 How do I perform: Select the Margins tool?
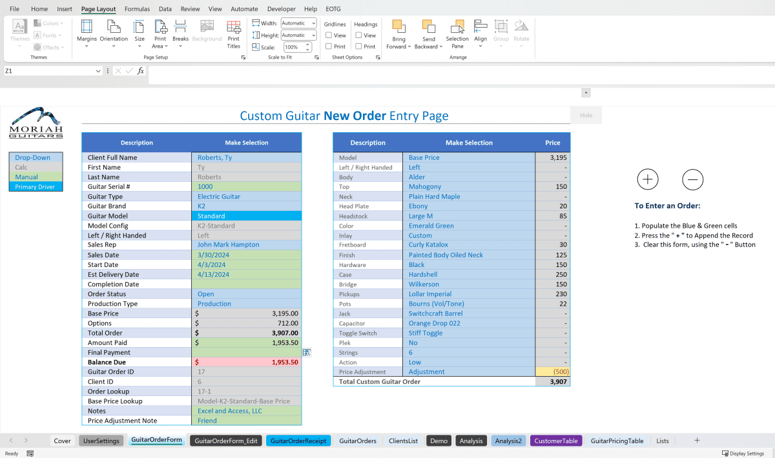pos(87,32)
